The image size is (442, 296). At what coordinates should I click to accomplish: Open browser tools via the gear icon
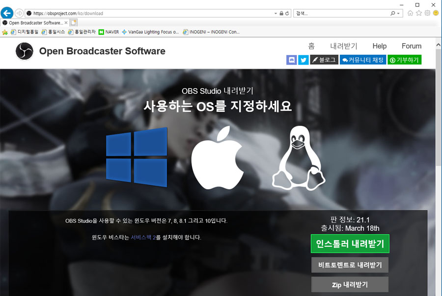point(427,13)
